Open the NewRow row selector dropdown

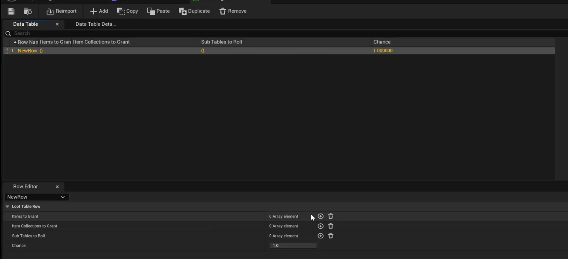(37, 197)
